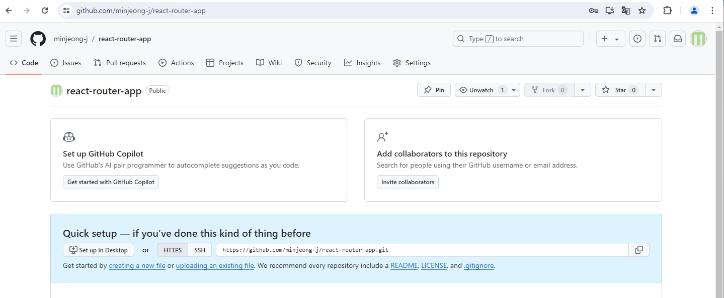This screenshot has height=298, width=724.
Task: Open the GitHub hamburger navigation menu
Action: [14, 39]
